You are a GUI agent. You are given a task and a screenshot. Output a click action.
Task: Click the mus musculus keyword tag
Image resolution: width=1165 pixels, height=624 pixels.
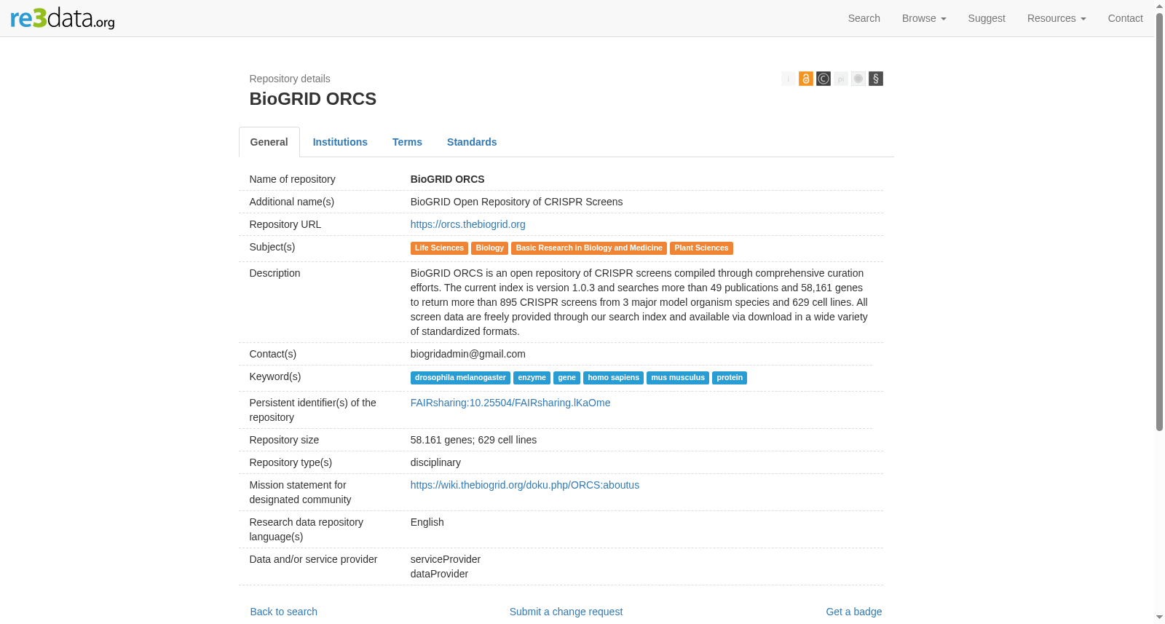[x=678, y=378]
